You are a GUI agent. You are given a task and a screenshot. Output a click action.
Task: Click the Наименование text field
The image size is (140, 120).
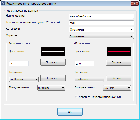(x=101, y=16)
